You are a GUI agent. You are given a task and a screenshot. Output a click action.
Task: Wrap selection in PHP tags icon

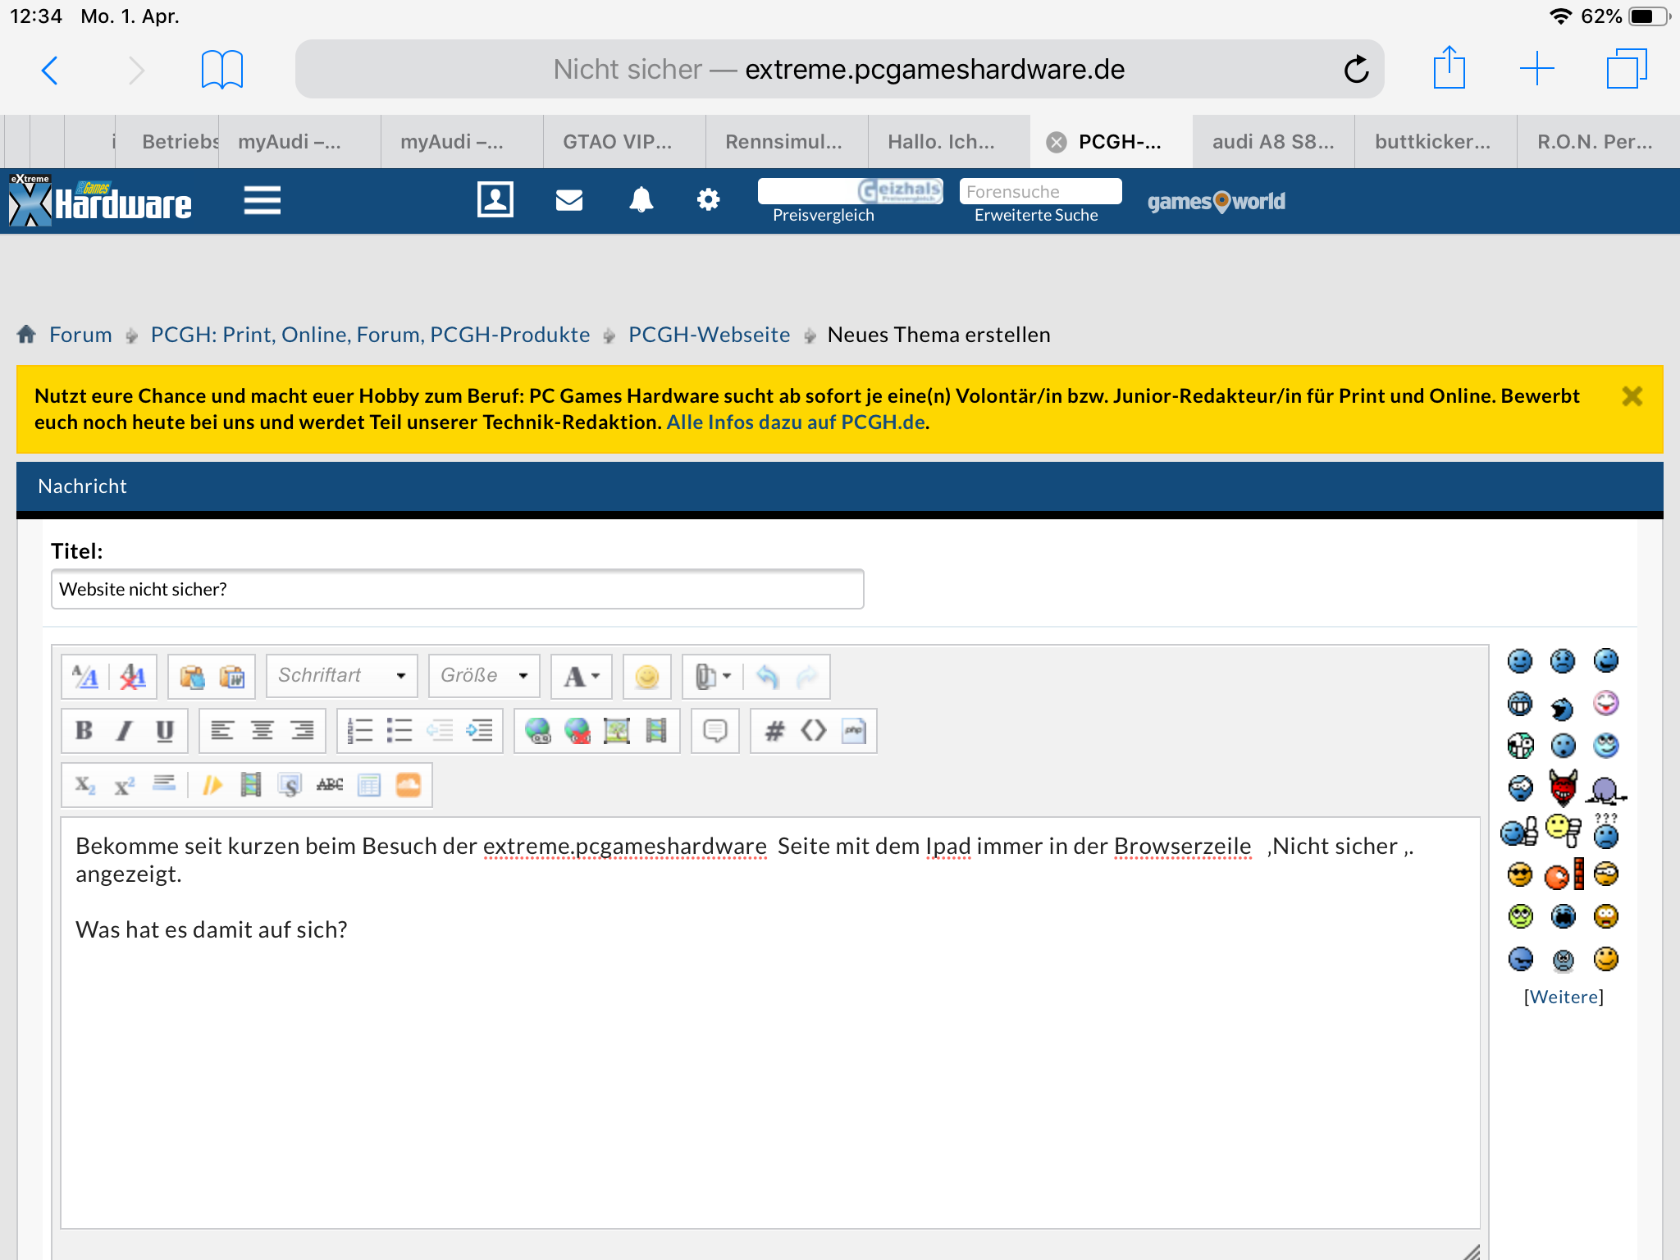[x=854, y=731]
